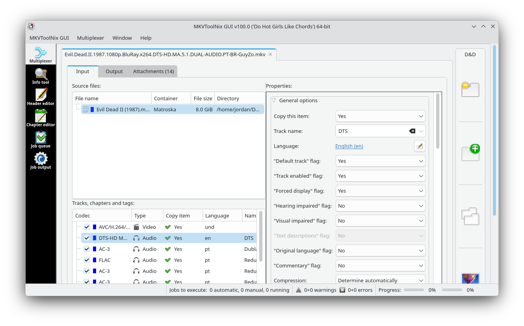This screenshot has height=326, width=524.
Task: Sort tracks by Language column header
Action: 223,215
